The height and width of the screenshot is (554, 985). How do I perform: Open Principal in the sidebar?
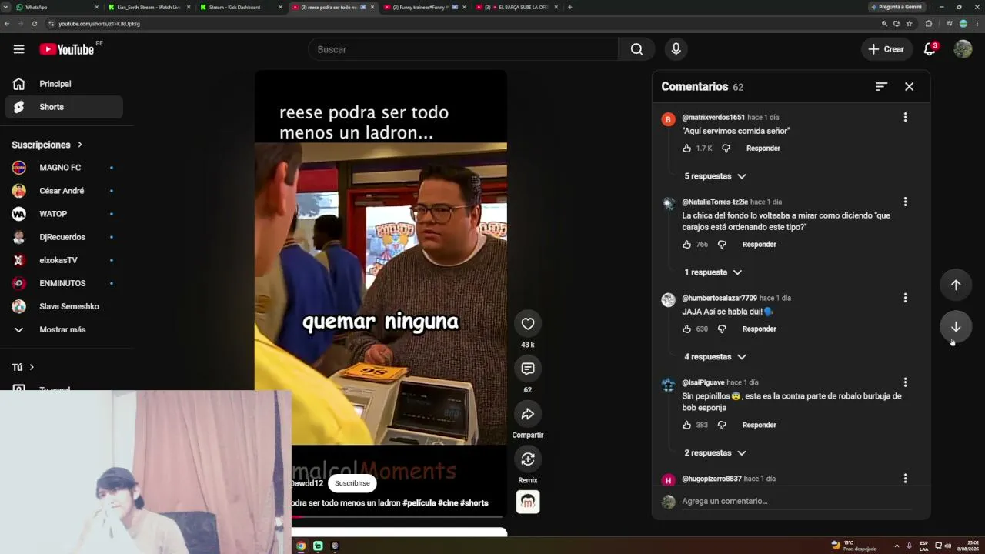64,84
